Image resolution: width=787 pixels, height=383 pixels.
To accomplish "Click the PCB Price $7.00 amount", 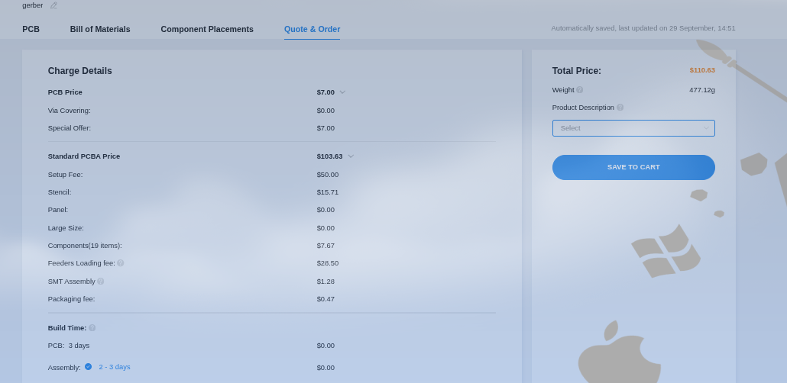I will coord(325,92).
